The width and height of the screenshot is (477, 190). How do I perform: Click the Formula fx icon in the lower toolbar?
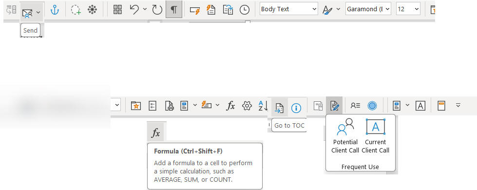coord(230,106)
